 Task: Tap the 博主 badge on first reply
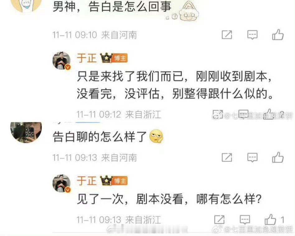pos(120,58)
